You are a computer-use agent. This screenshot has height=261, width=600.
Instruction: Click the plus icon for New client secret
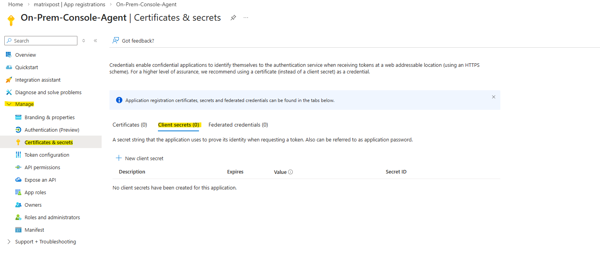tap(119, 158)
